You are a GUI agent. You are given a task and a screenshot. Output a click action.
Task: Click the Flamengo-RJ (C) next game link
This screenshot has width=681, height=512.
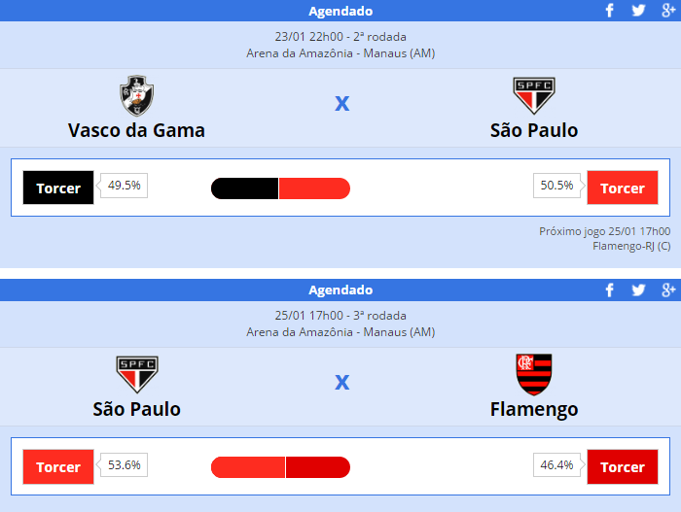coord(631,246)
